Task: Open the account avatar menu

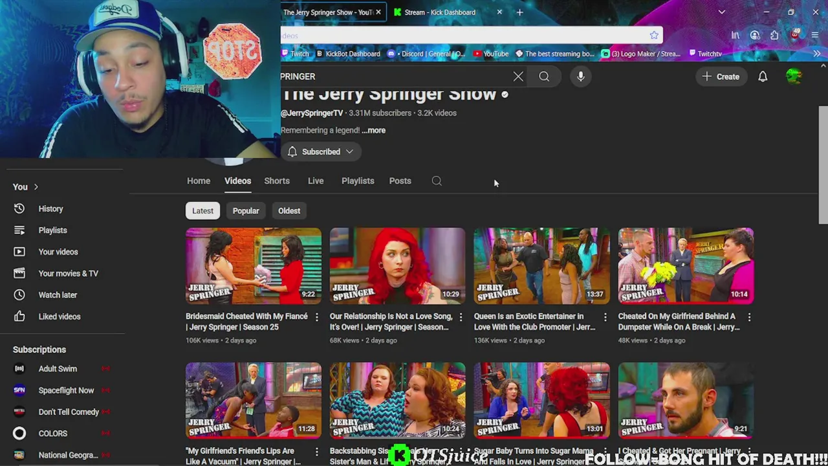Action: pyautogui.click(x=794, y=76)
